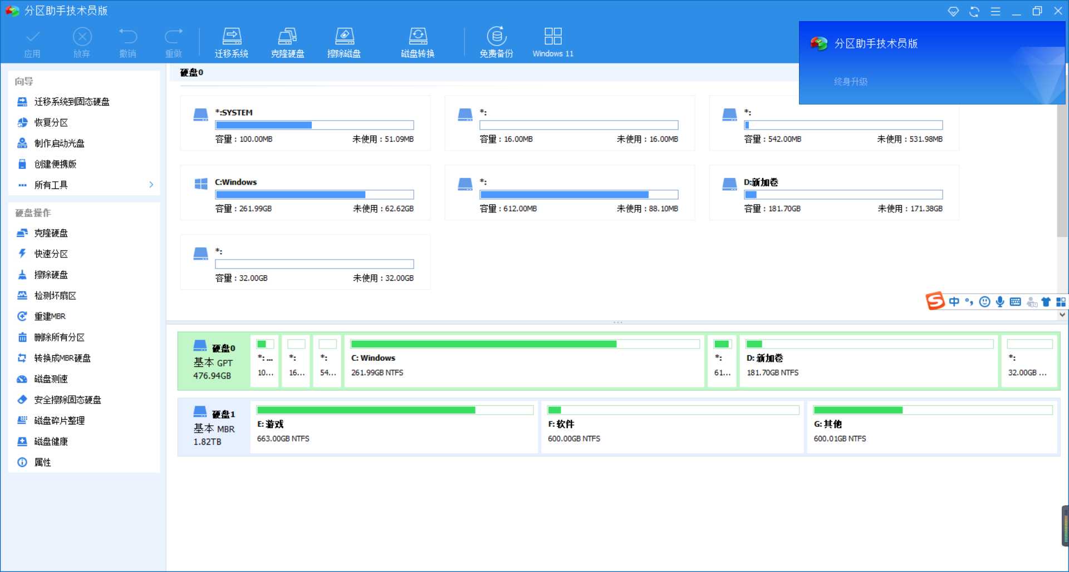Click the down arrow below scrollbar of partition list
This screenshot has width=1069, height=572.
point(1062,315)
